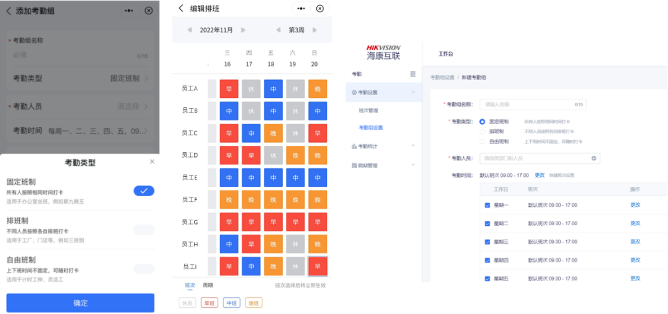Close the 编辑排班 mini program
Screen dimensions: 668x314
(319, 9)
